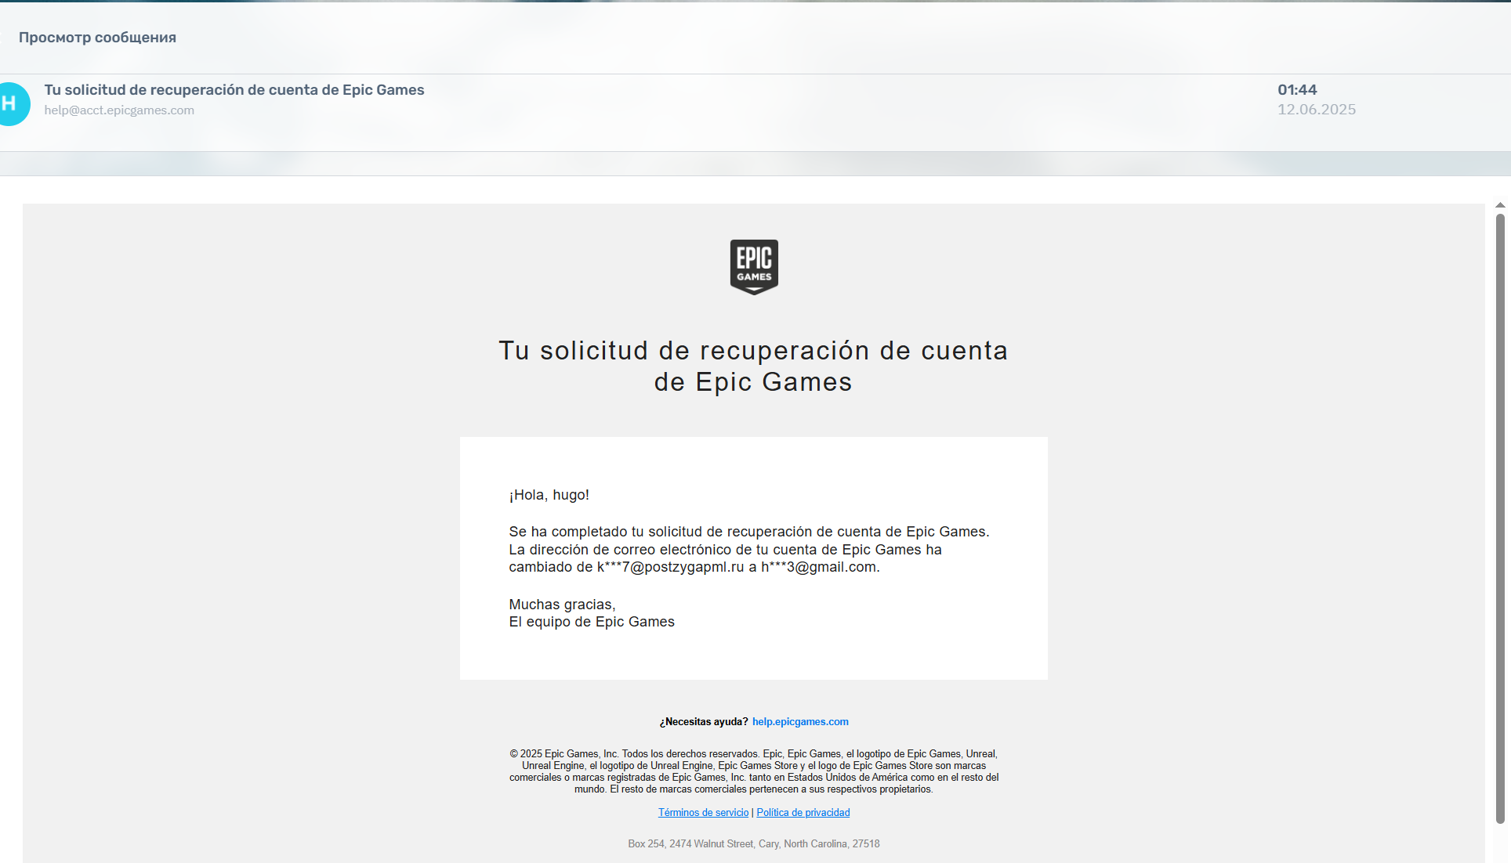This screenshot has width=1511, height=863.
Task: Open the Términos de servicio link
Action: 703,813
